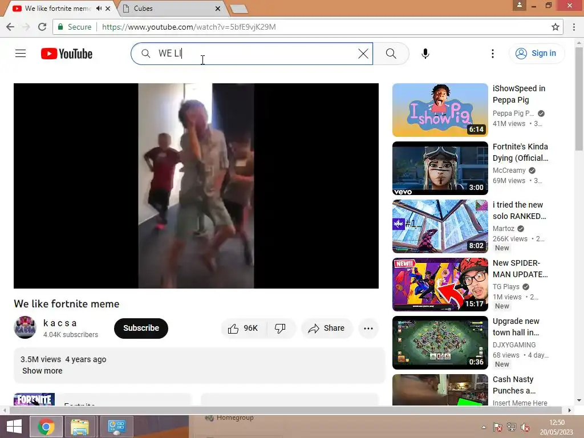
Task: Click the magnifier search submit button
Action: point(391,54)
